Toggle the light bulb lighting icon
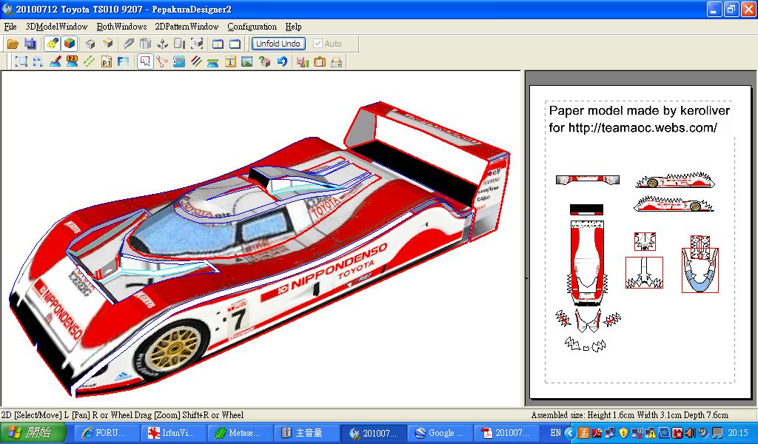The height and width of the screenshot is (444, 758). [x=52, y=44]
